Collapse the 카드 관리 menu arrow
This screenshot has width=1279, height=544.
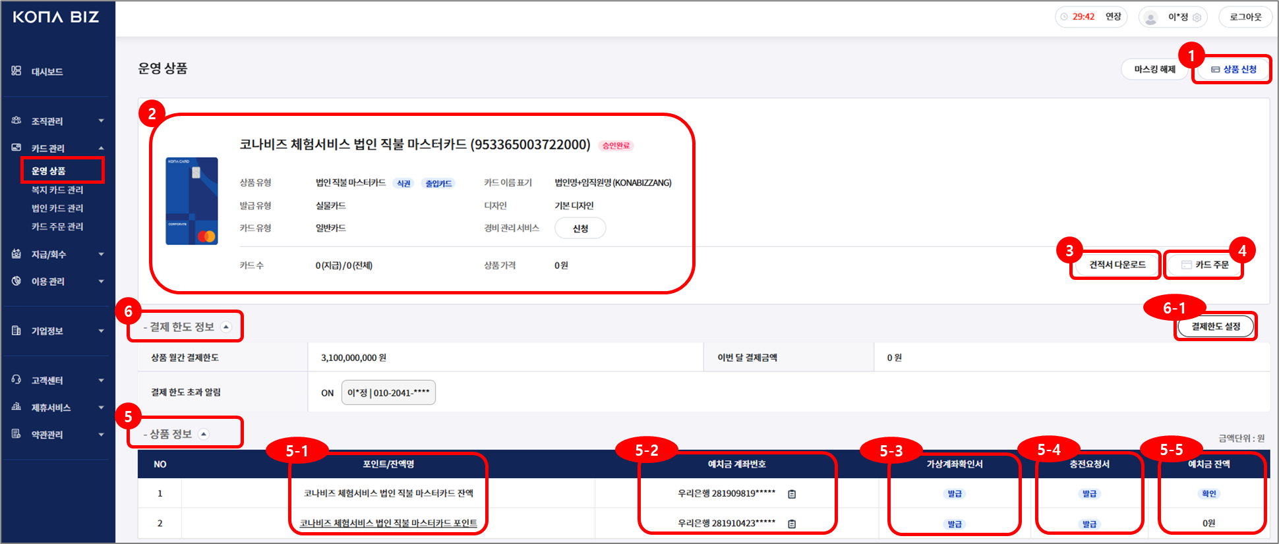[102, 148]
